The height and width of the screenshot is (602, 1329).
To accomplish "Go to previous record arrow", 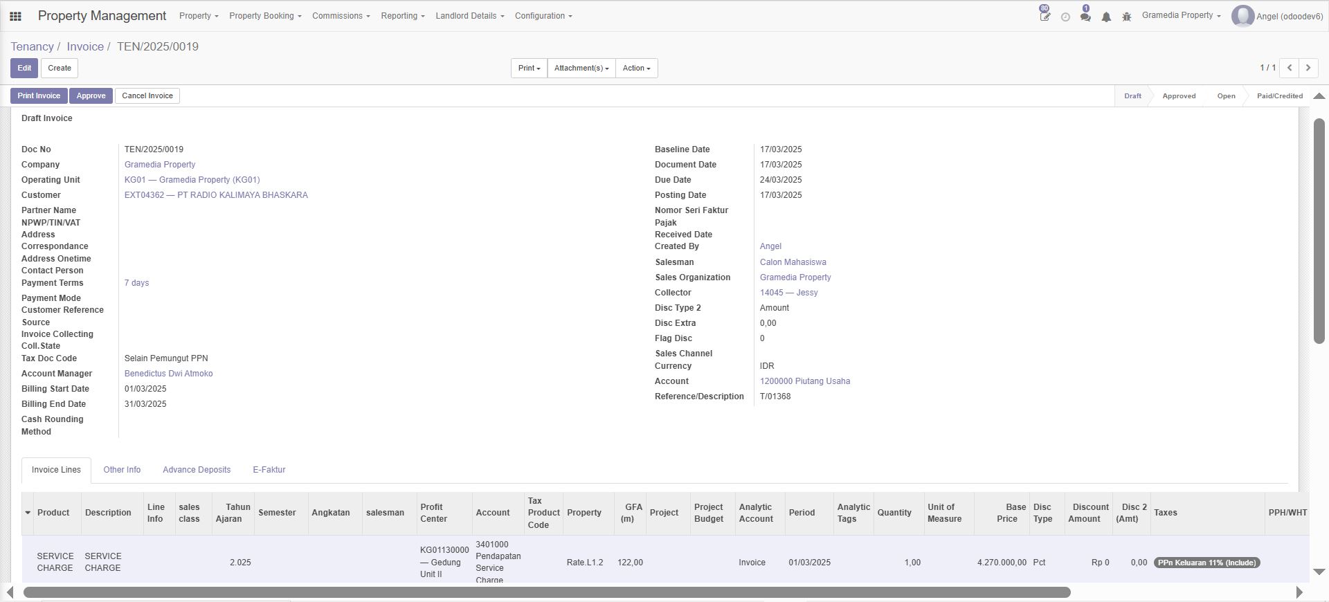I will [x=1290, y=68].
